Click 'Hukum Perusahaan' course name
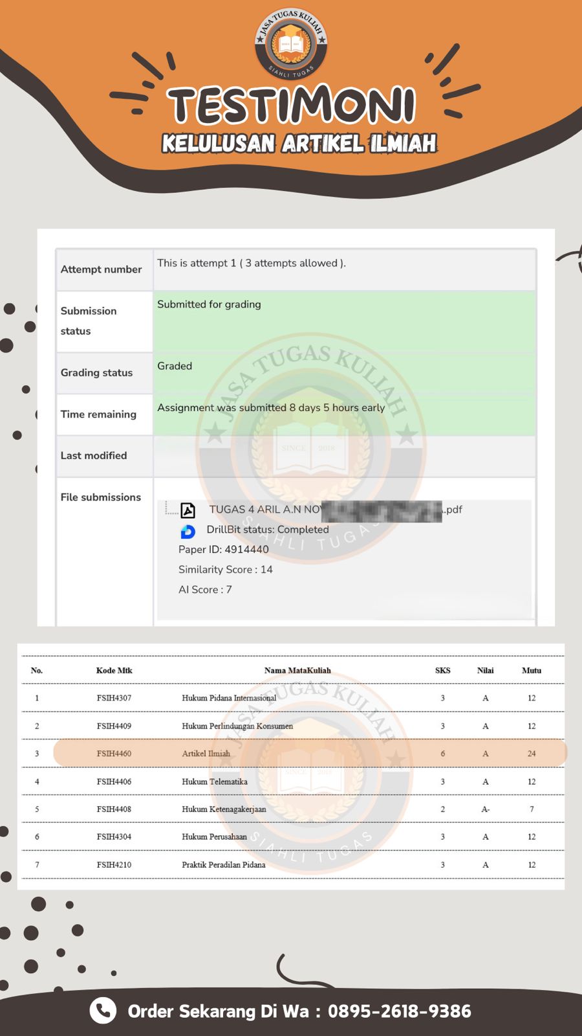 (x=215, y=837)
